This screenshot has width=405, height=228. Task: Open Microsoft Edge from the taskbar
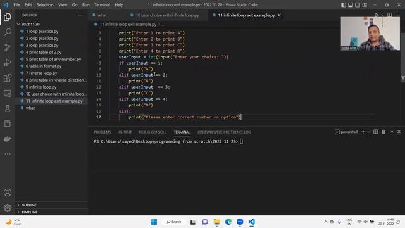pyautogui.click(x=228, y=222)
